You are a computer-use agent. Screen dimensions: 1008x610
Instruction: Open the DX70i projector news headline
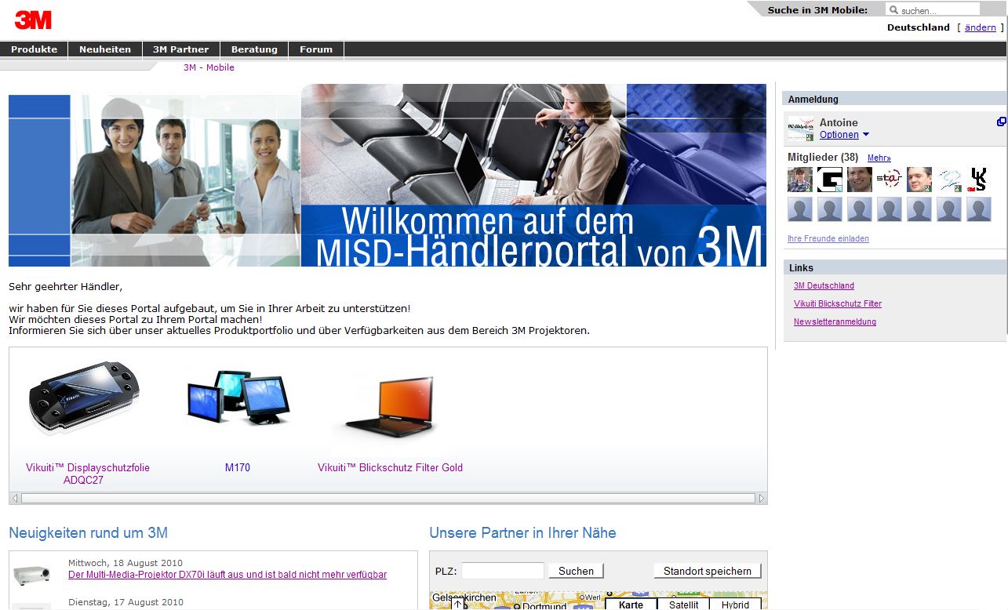click(x=227, y=575)
